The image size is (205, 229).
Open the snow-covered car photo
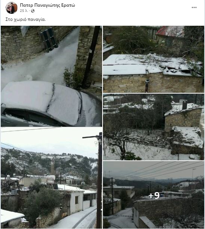(51, 76)
